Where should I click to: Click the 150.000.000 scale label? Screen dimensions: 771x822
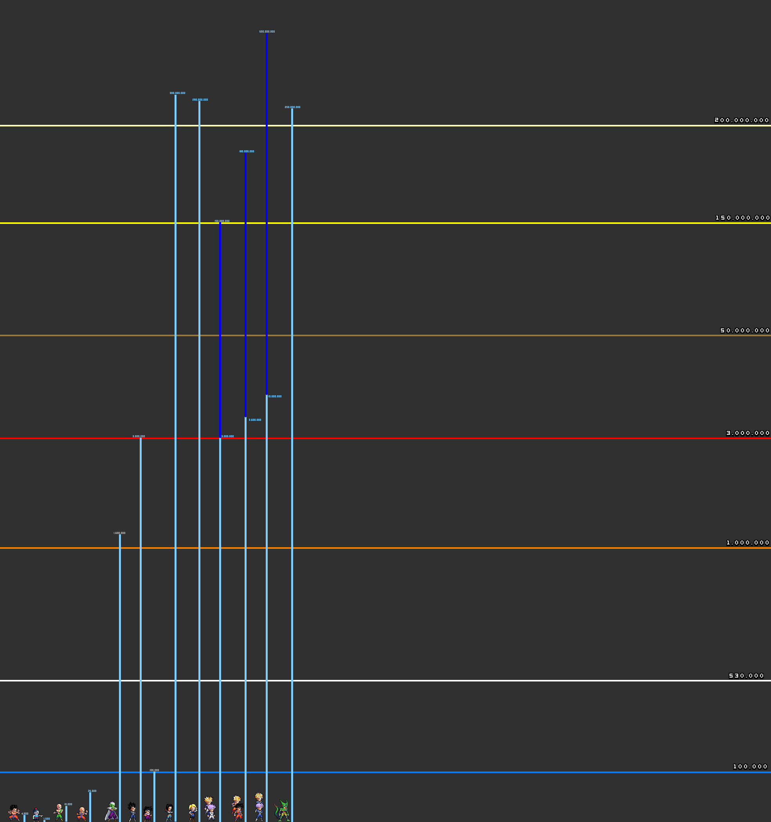(x=742, y=218)
